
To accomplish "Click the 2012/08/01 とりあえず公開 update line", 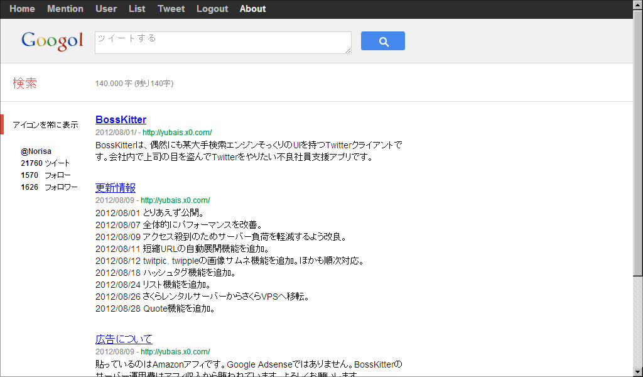I will [150, 213].
